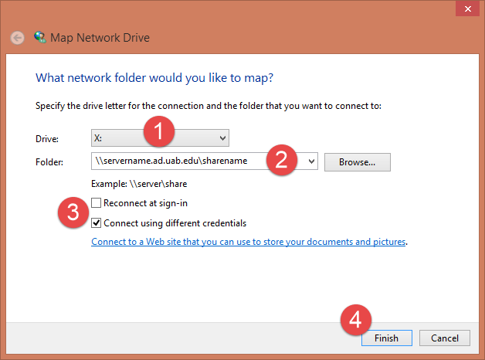
Task: Expand the Folder path dropdown arrow
Action: coord(311,161)
